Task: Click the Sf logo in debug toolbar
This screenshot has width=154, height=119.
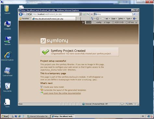Action: tap(83, 22)
